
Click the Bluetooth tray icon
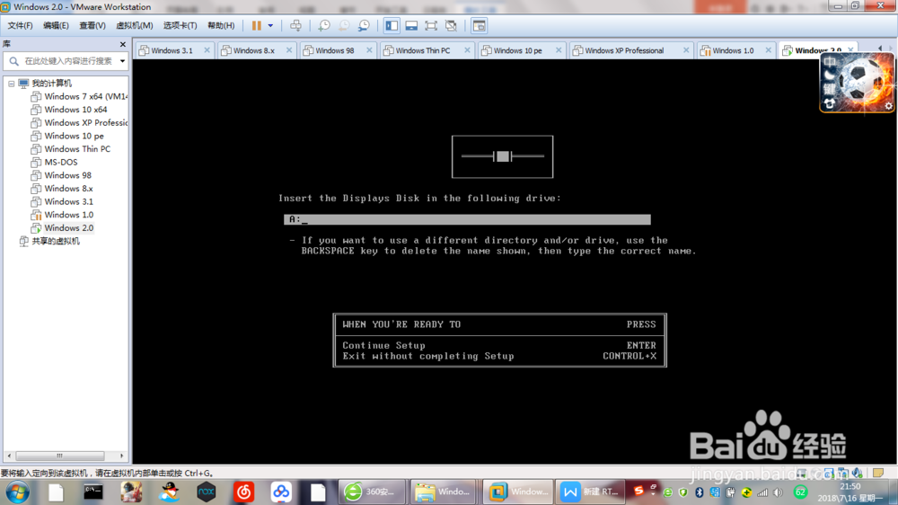tap(699, 492)
